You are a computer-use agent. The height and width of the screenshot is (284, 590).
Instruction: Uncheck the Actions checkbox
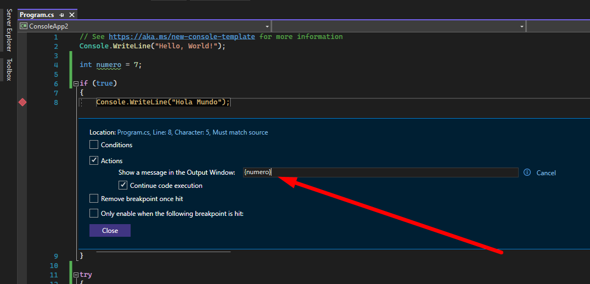[x=94, y=161]
